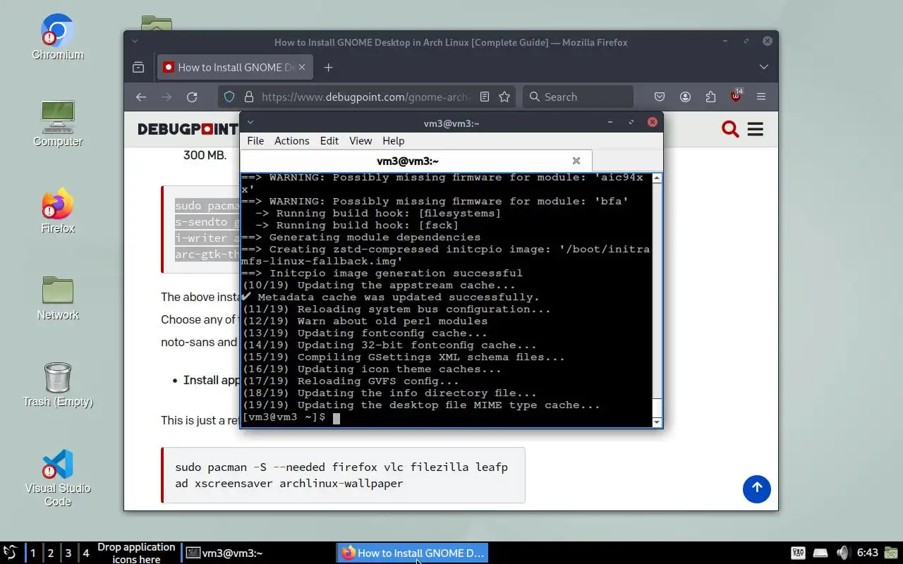Launch Firefox from the desktop icon
Image resolution: width=903 pixels, height=564 pixels.
pos(57,211)
